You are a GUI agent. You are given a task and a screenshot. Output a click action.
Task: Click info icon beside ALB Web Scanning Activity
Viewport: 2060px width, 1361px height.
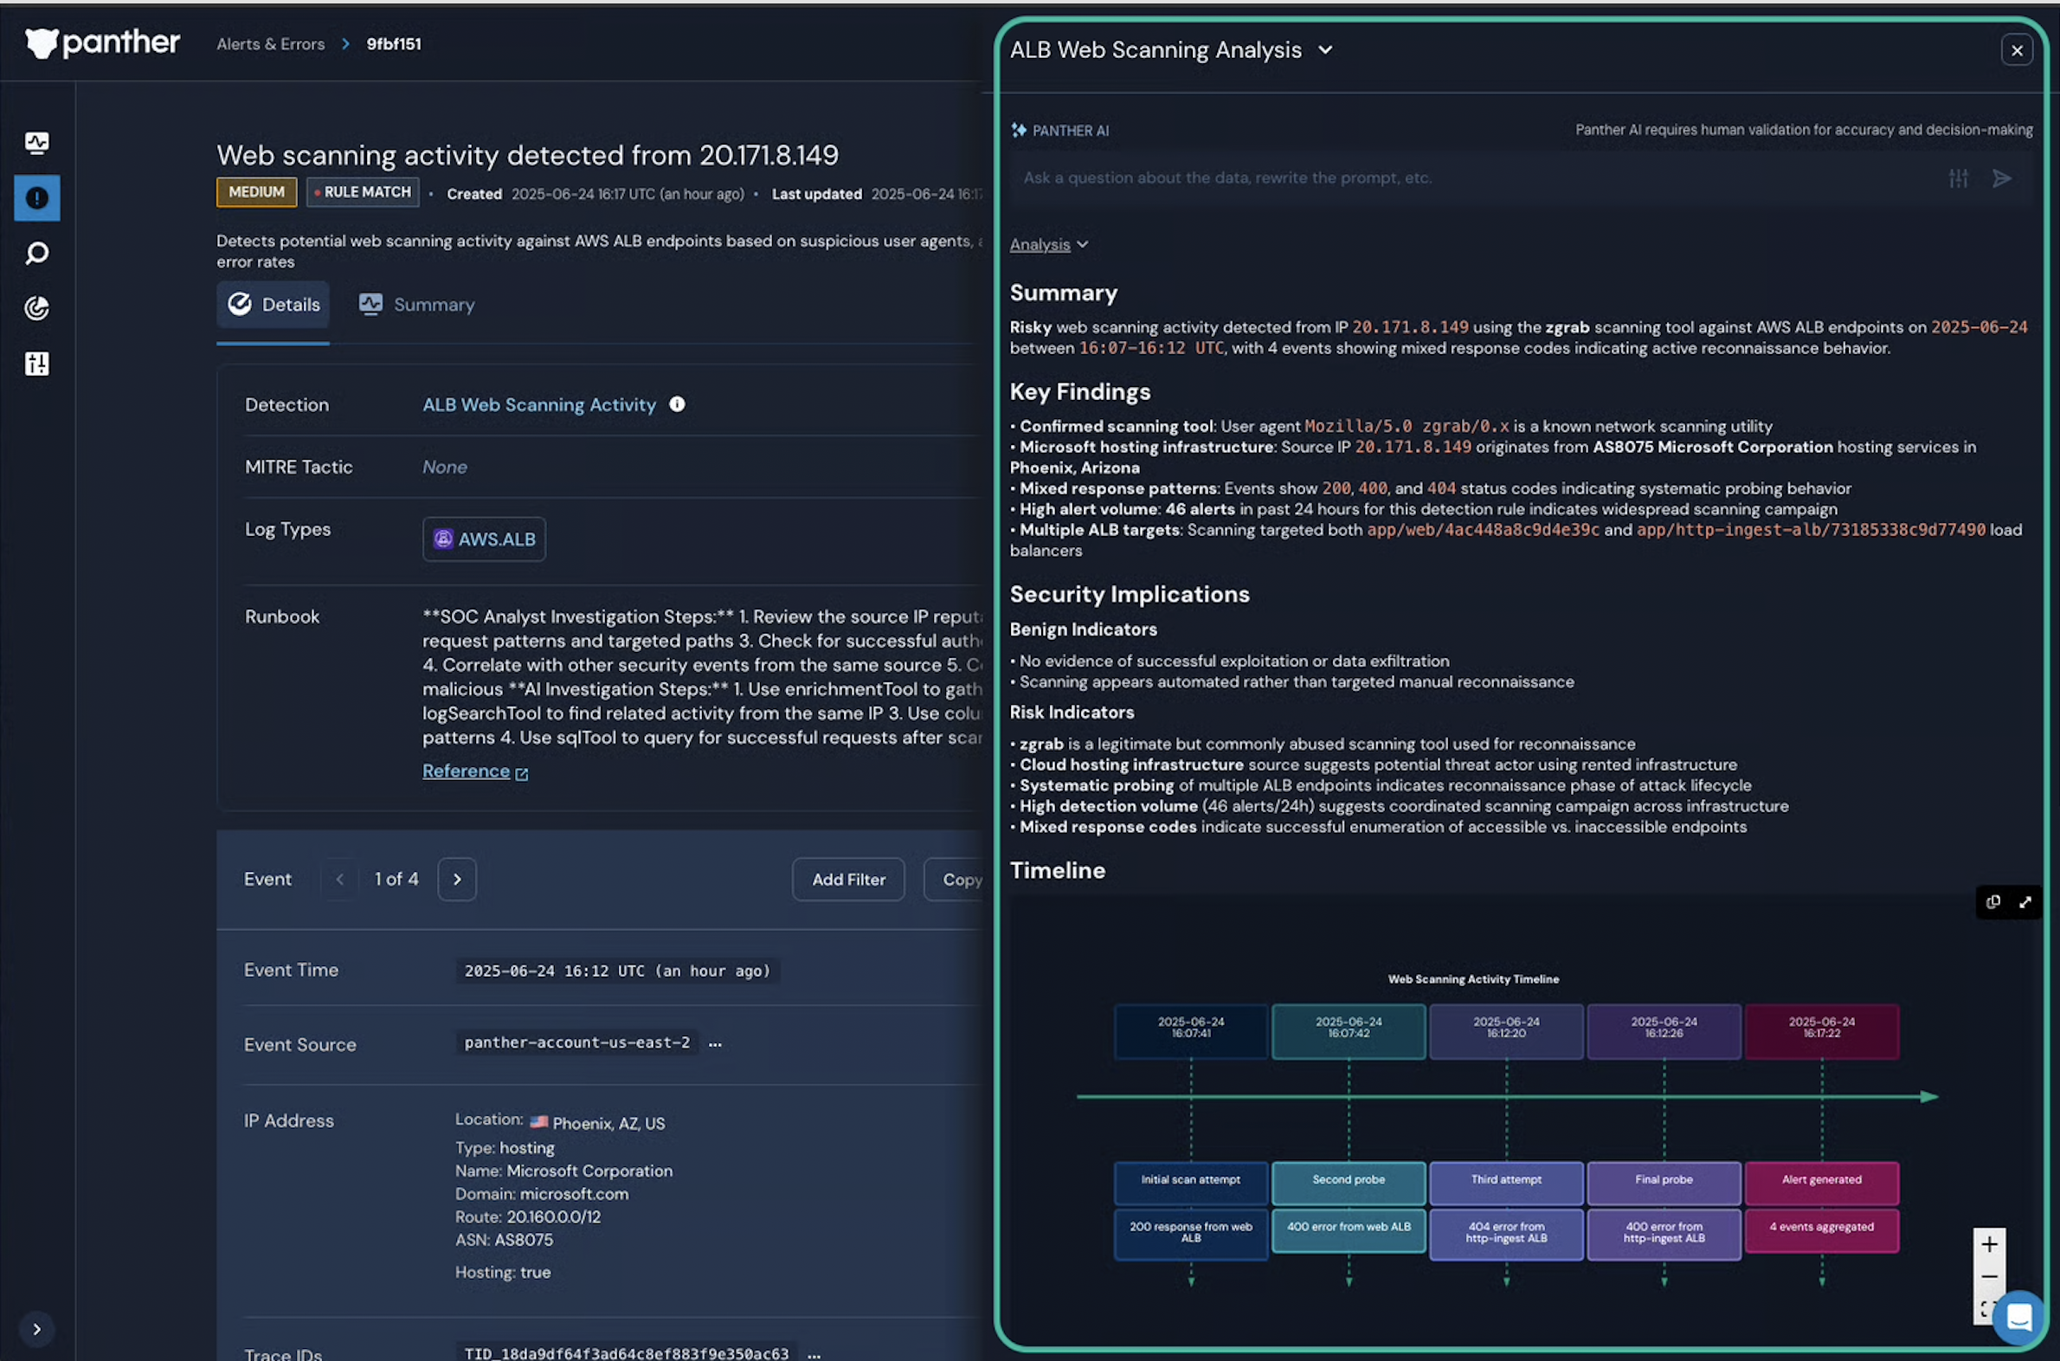click(x=677, y=404)
